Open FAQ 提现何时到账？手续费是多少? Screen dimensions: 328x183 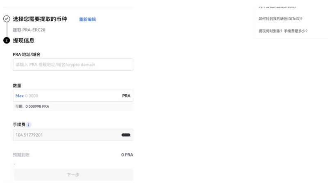click(283, 31)
